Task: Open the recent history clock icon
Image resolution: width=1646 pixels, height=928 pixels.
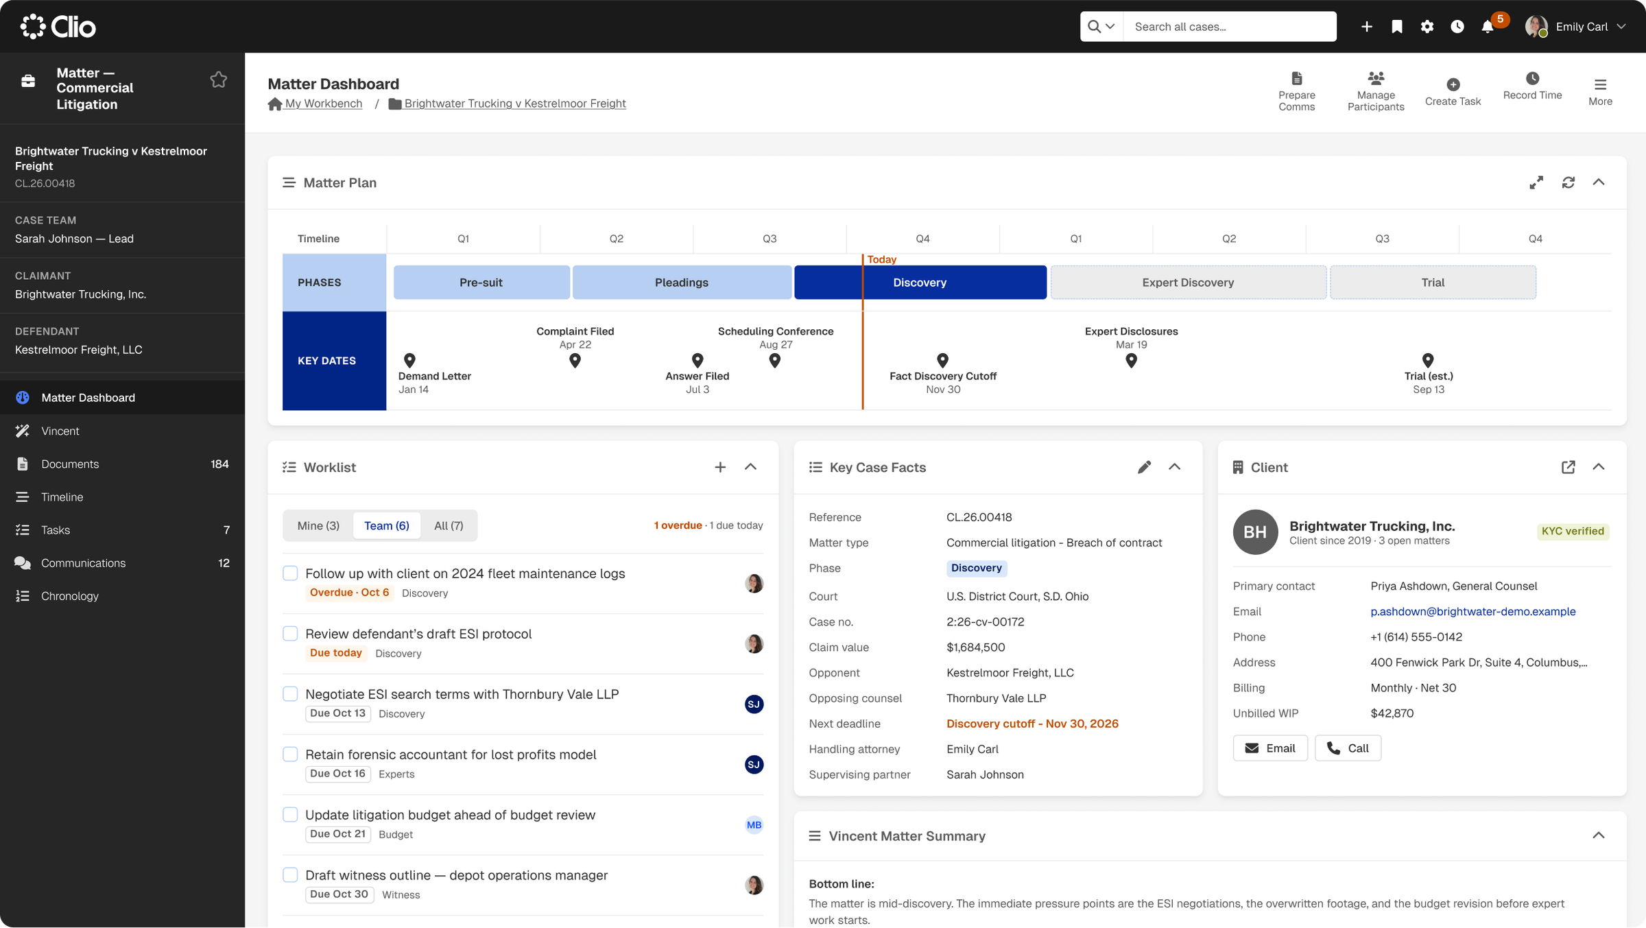Action: [x=1457, y=27]
